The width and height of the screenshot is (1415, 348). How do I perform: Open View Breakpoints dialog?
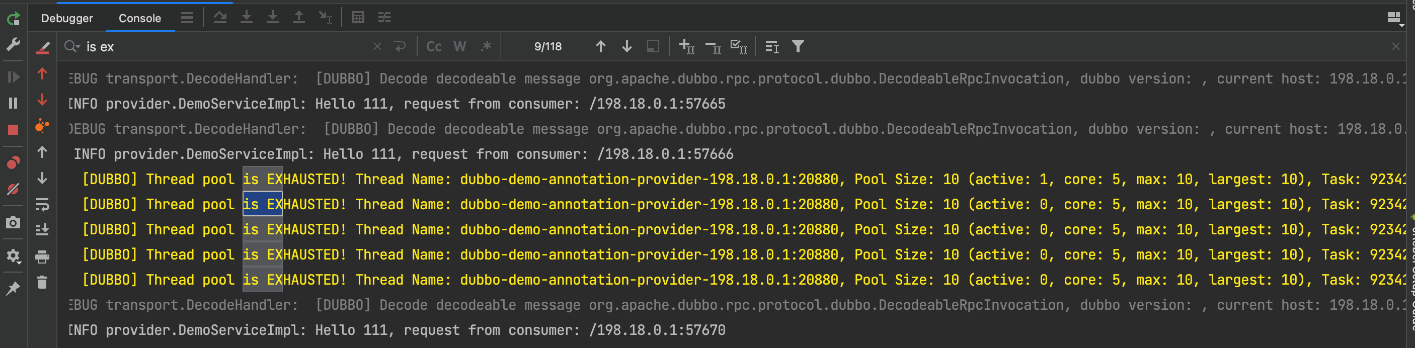coord(13,162)
